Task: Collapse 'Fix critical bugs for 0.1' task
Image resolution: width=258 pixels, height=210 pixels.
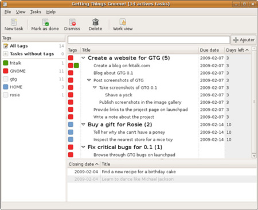Action: point(83,147)
